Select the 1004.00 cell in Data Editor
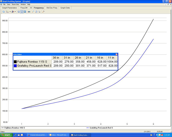This screenshot has height=137, width=172. (112, 62)
